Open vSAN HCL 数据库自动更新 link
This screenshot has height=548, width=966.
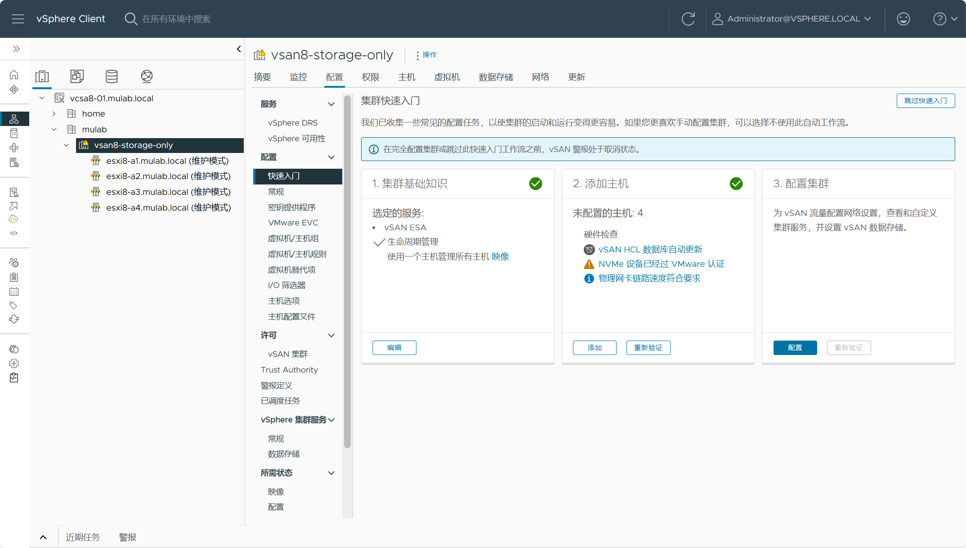(x=650, y=249)
